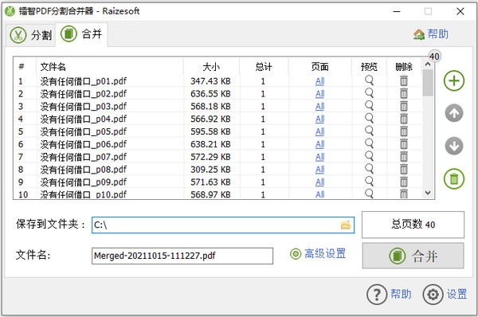Delete 没有任何借口_p02.pdf row via trash icon

tap(404, 93)
